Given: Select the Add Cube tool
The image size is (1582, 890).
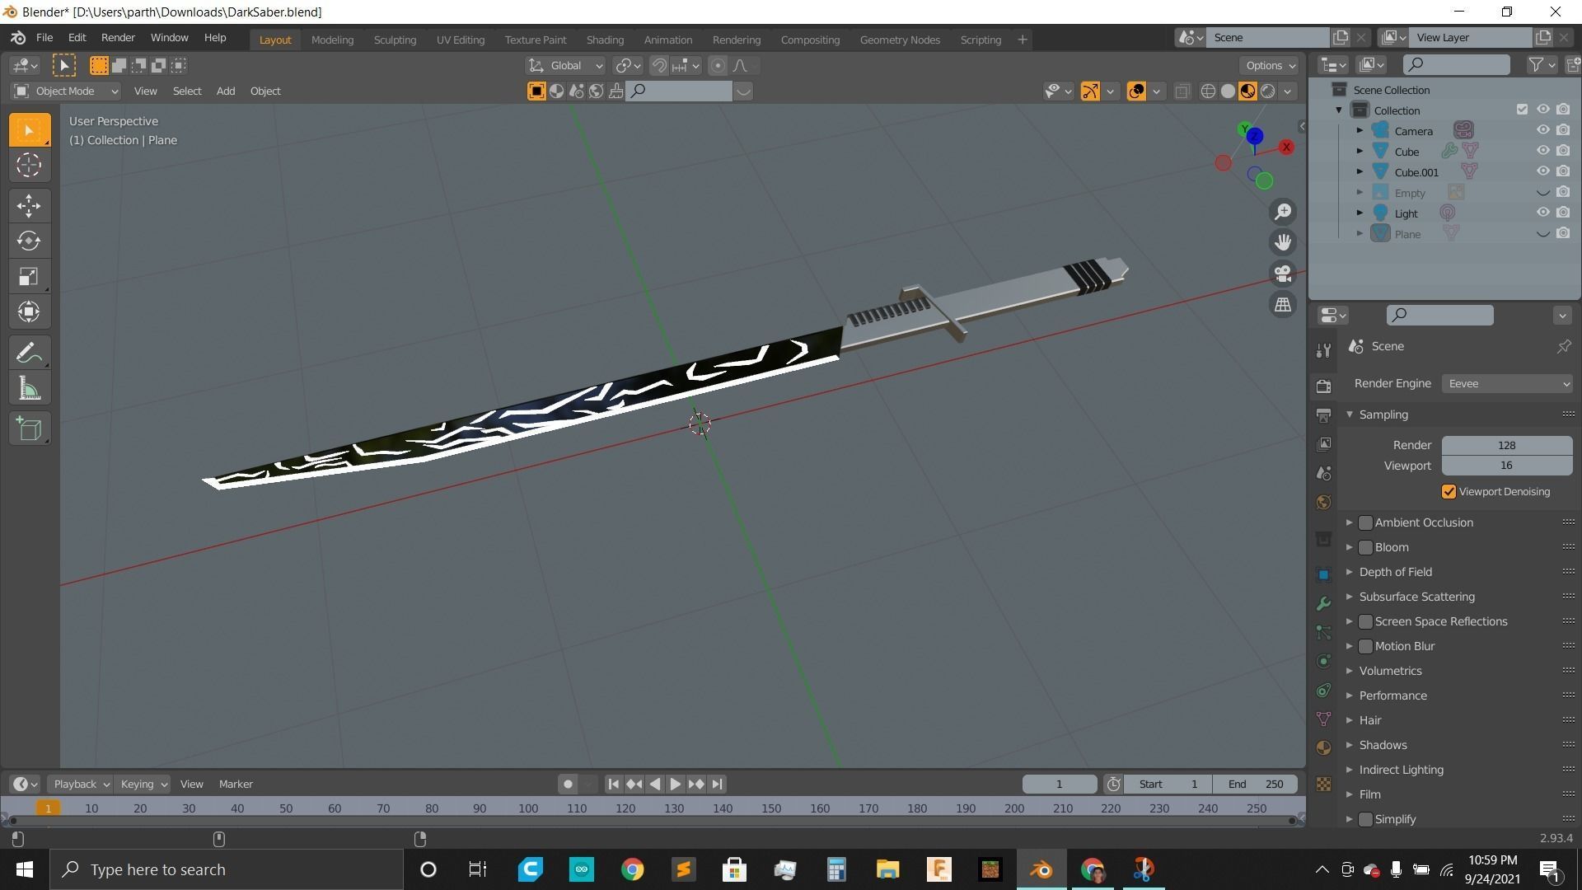Looking at the screenshot, I should (29, 429).
